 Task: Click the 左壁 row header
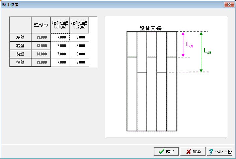20,37
